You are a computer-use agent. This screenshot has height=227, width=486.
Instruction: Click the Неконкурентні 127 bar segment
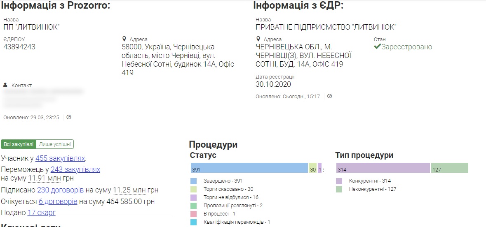449,168
